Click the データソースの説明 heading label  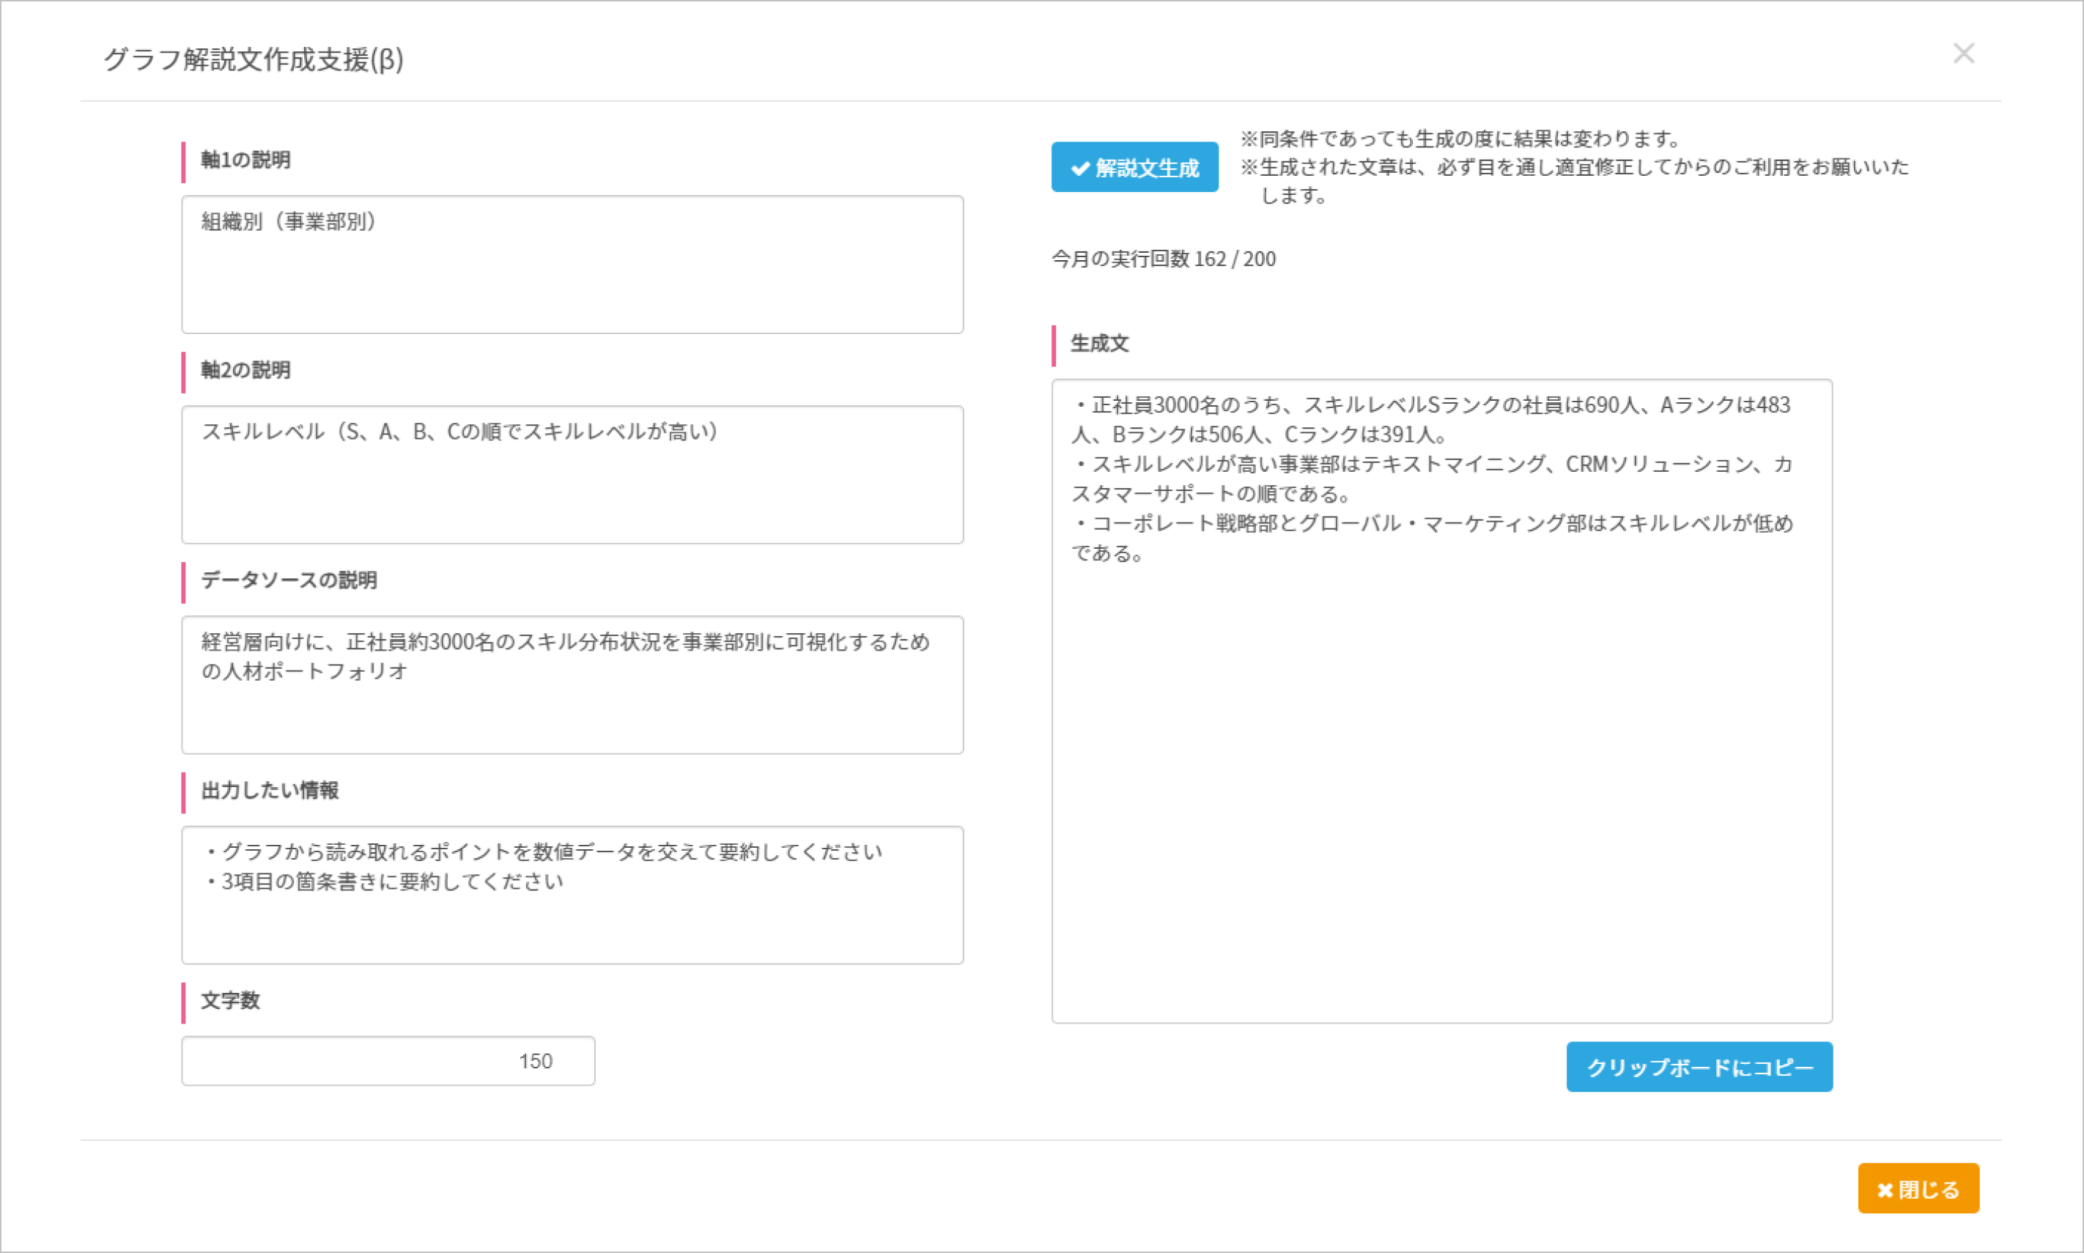289,580
